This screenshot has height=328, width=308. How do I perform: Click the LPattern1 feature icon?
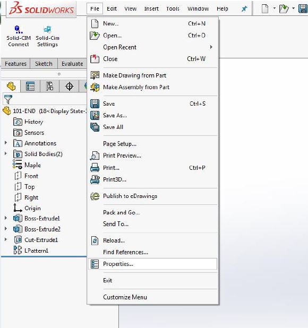pyautogui.click(x=18, y=250)
